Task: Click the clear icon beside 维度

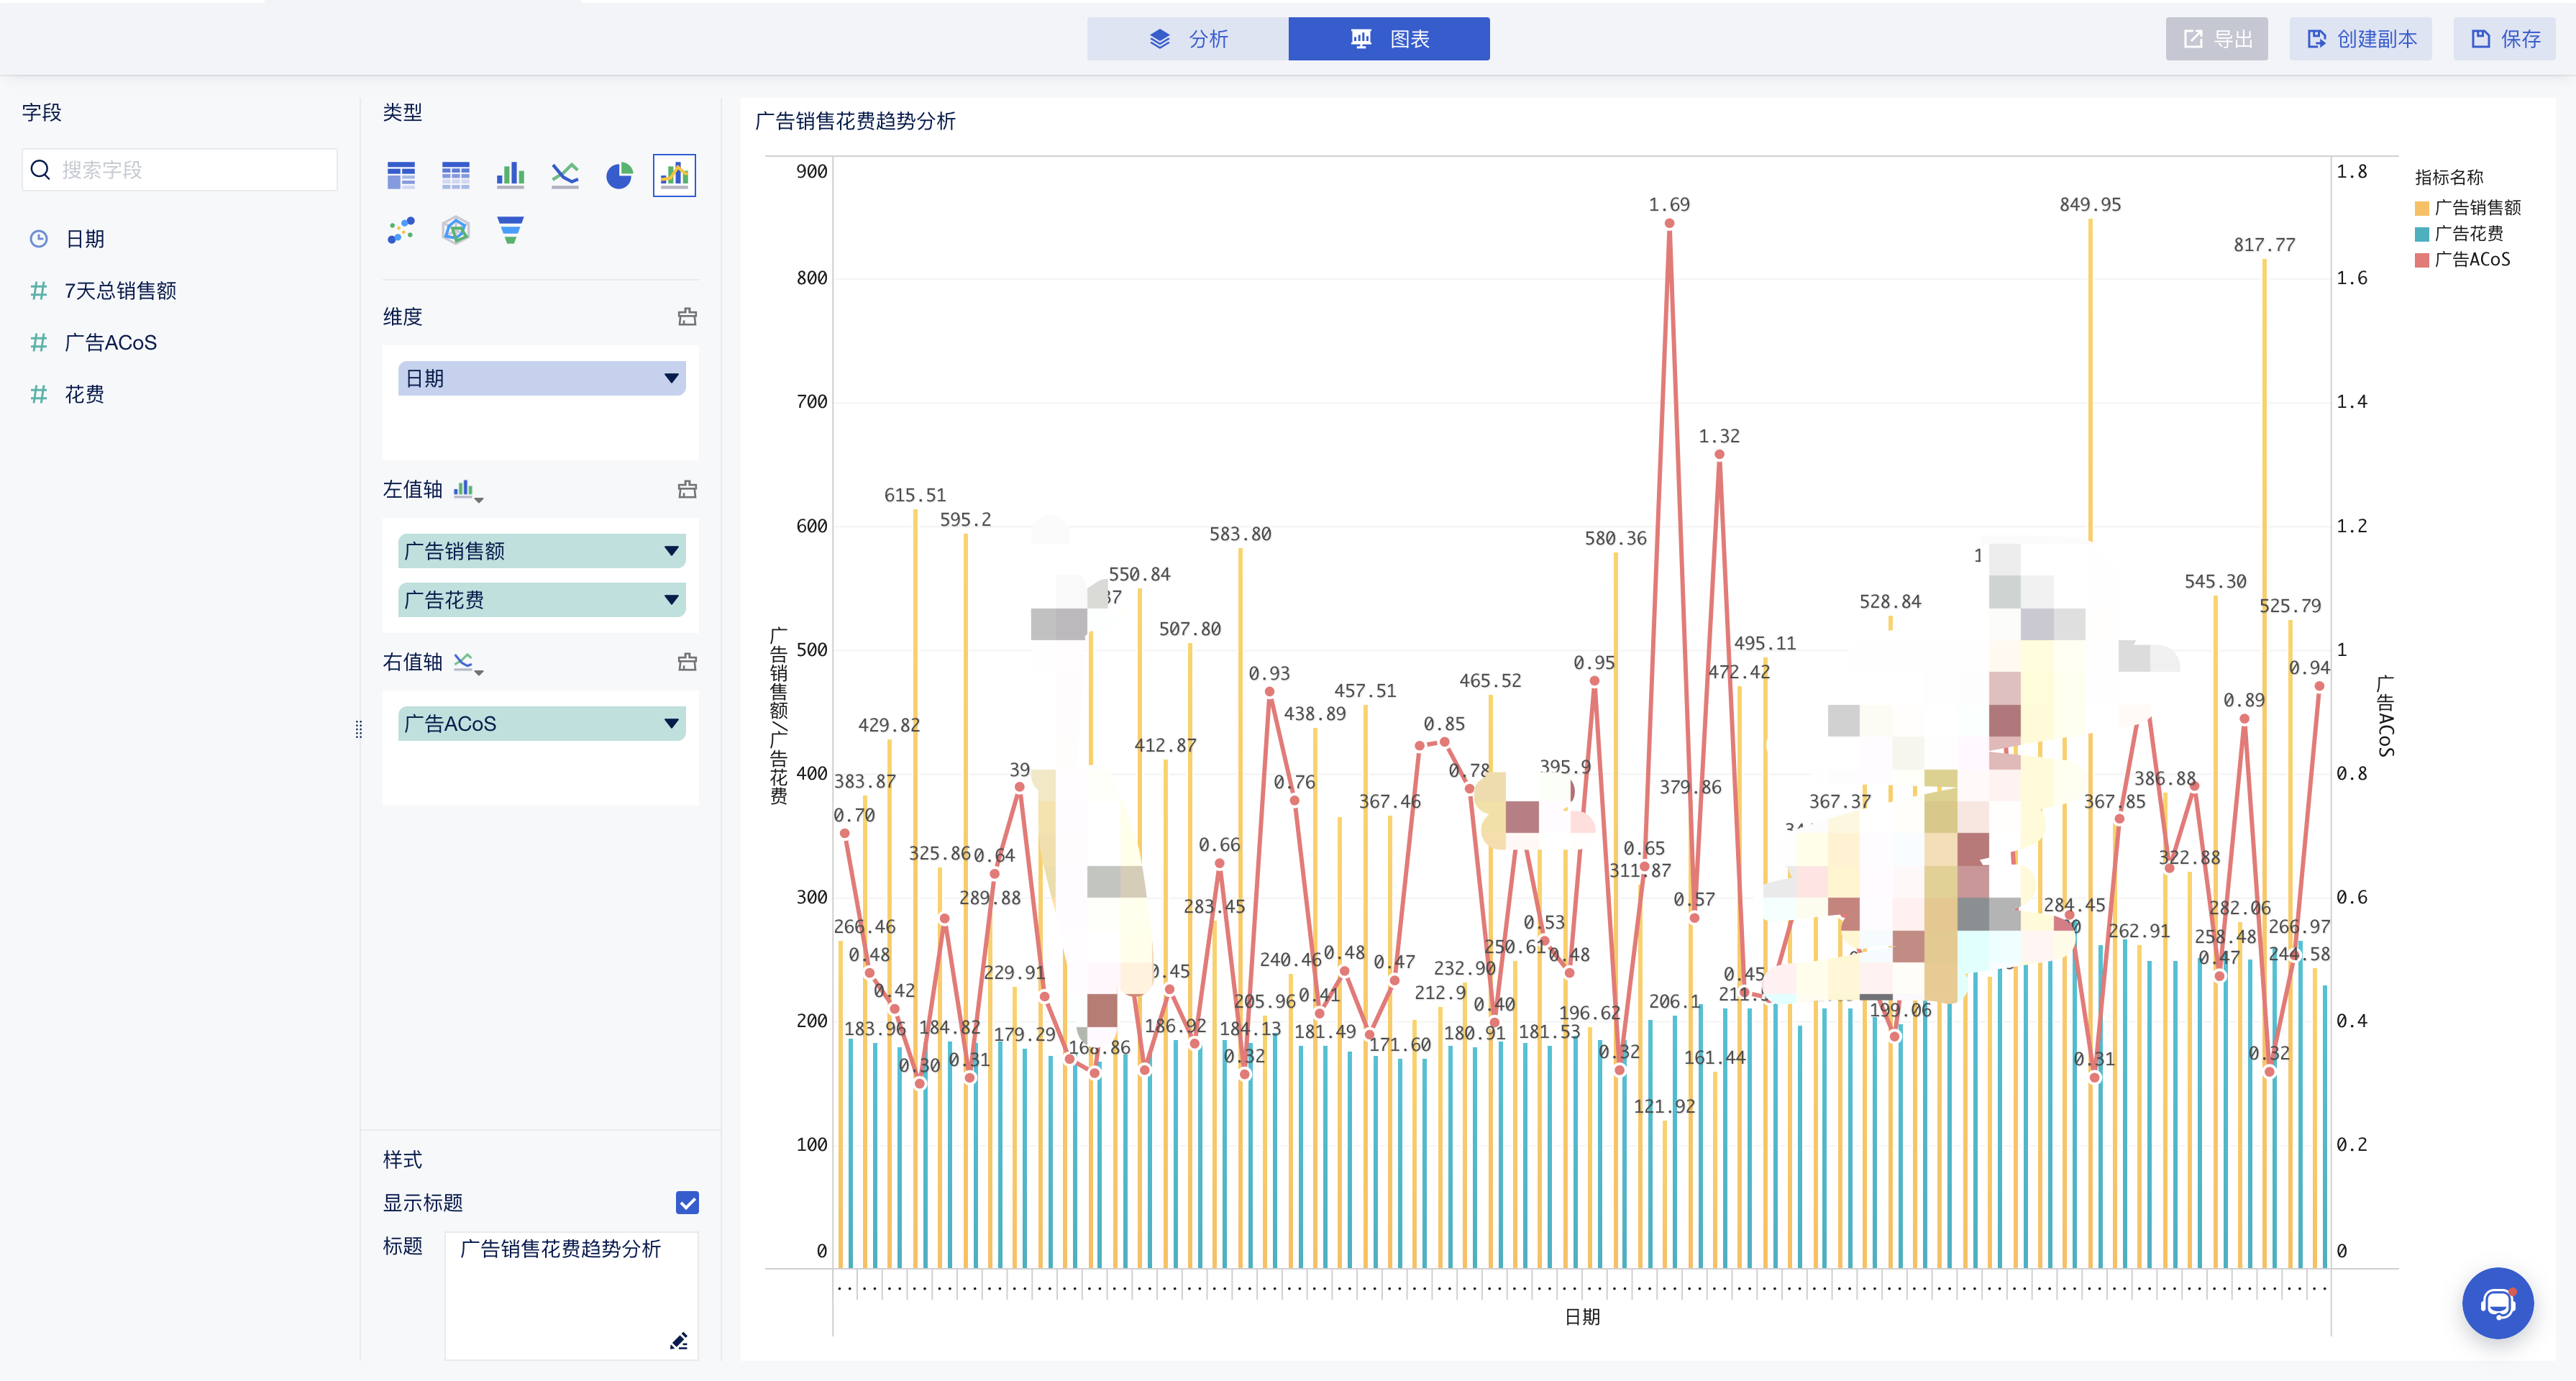Action: click(x=687, y=317)
